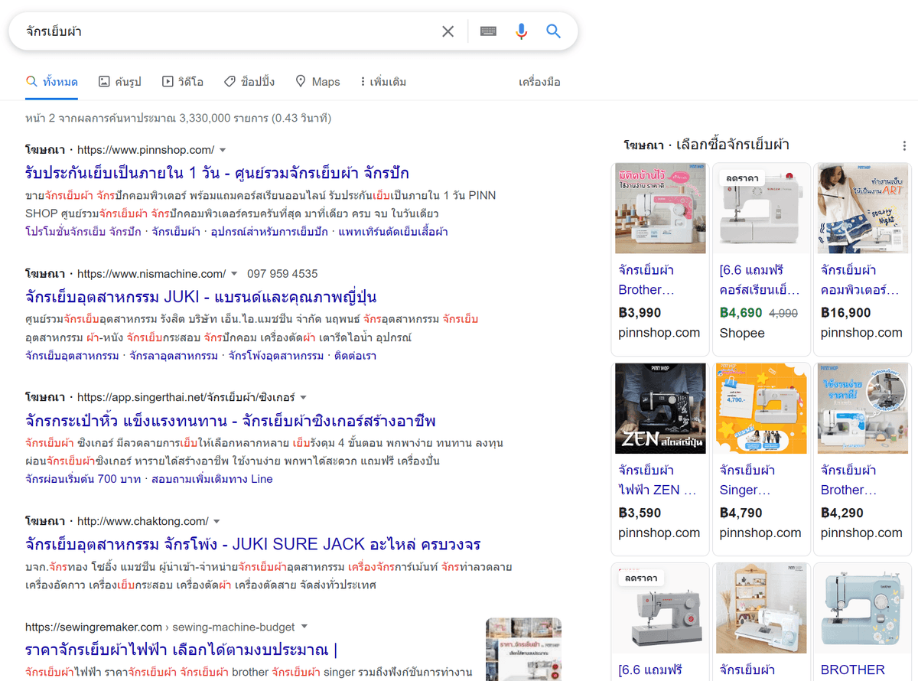
Task: Select the ทั้งหมด results tab
Action: tap(52, 82)
